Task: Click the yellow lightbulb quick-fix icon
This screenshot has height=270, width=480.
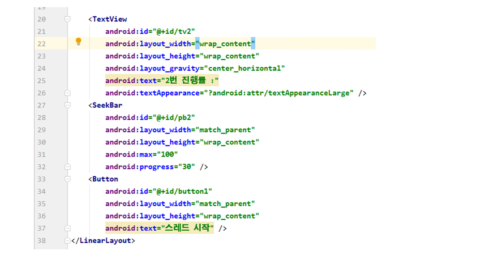Action: pos(78,41)
